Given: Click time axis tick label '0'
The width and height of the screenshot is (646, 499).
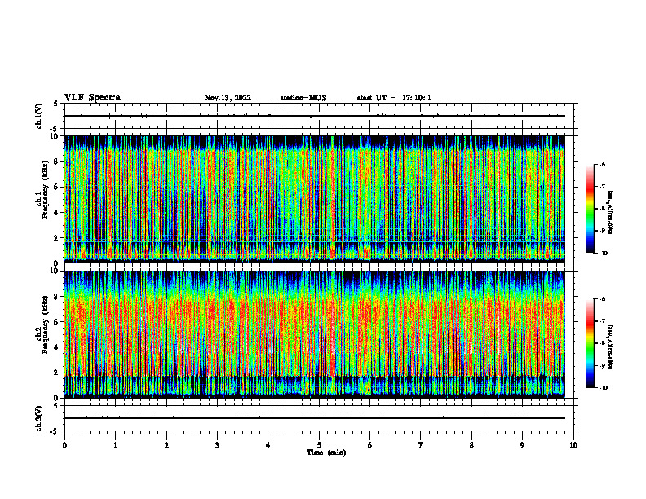Looking at the screenshot, I should pos(64,445).
